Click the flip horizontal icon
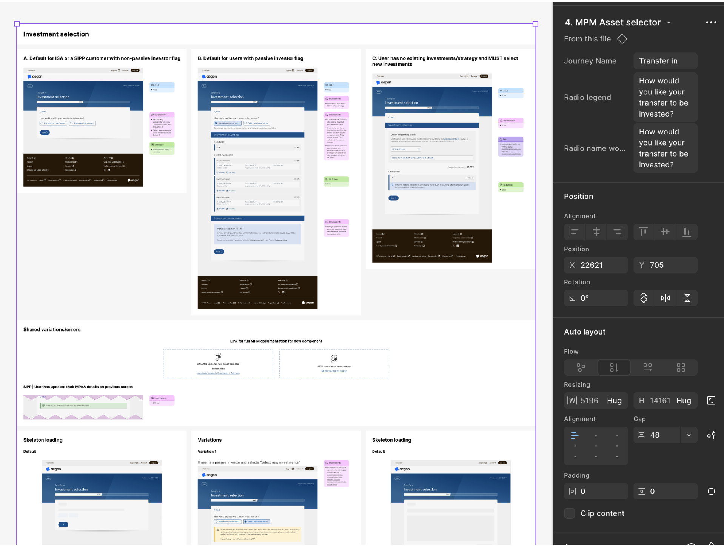724x547 pixels. tap(665, 298)
